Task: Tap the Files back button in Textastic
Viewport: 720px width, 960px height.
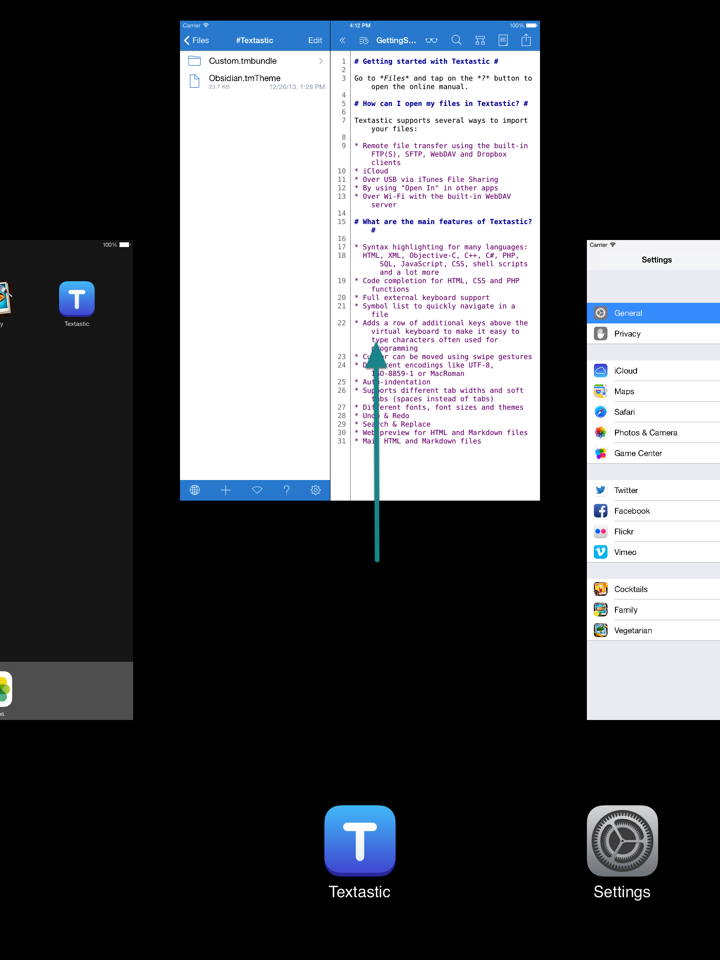Action: tap(196, 40)
